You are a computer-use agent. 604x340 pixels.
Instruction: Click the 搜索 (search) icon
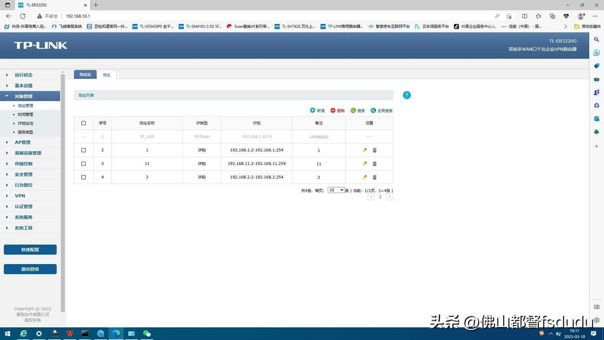click(353, 111)
